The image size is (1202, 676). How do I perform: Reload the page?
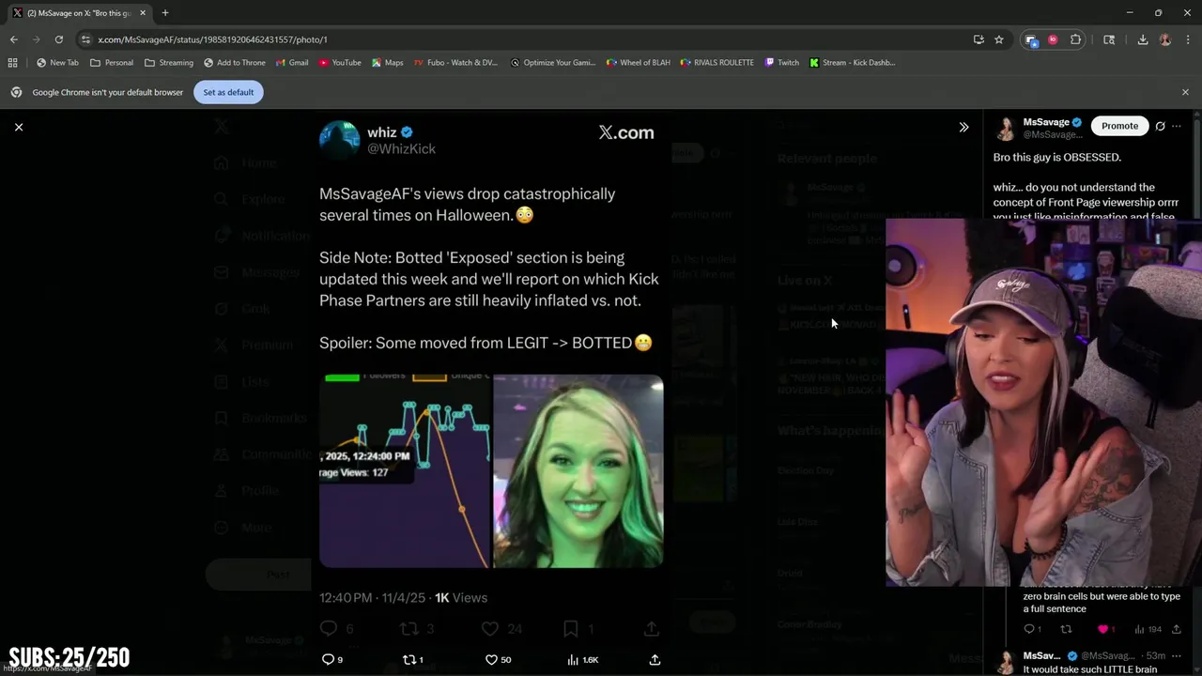point(58,39)
